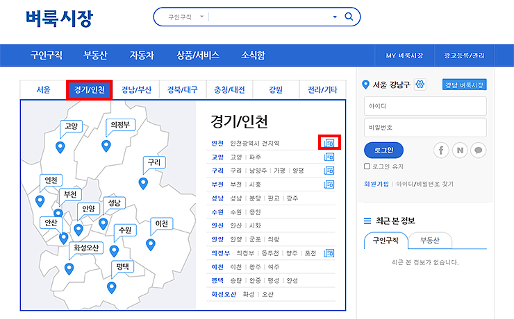This screenshot has width=514, height=319.
Task: Click 남양주 in the 구리 row
Action: [258, 171]
